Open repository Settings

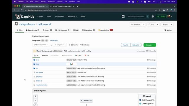pyautogui.click(x=168, y=30)
